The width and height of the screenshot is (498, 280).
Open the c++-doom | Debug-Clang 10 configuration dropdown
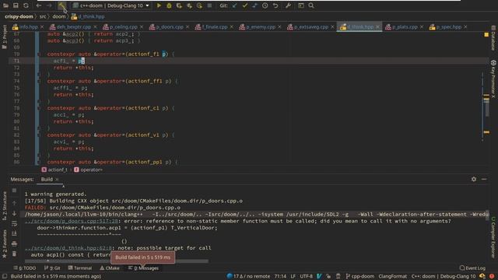tap(111, 5)
